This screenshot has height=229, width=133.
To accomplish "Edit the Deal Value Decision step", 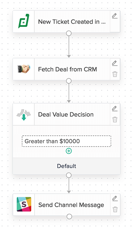I will [115, 109].
